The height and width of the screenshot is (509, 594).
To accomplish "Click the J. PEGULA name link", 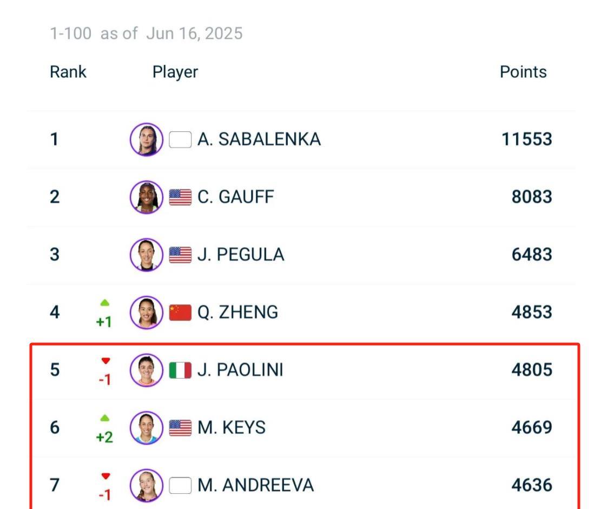I will (240, 255).
